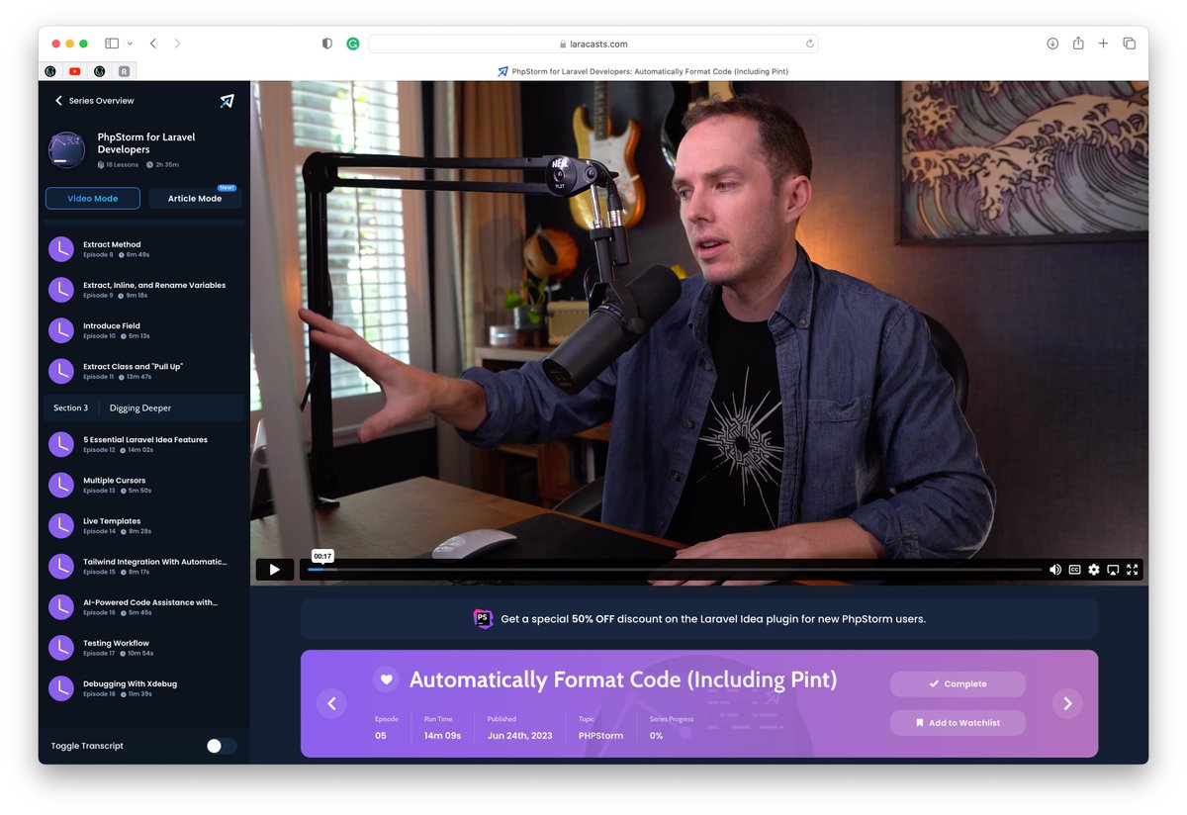Go to the previous lesson arrow
This screenshot has width=1187, height=815.
point(331,703)
